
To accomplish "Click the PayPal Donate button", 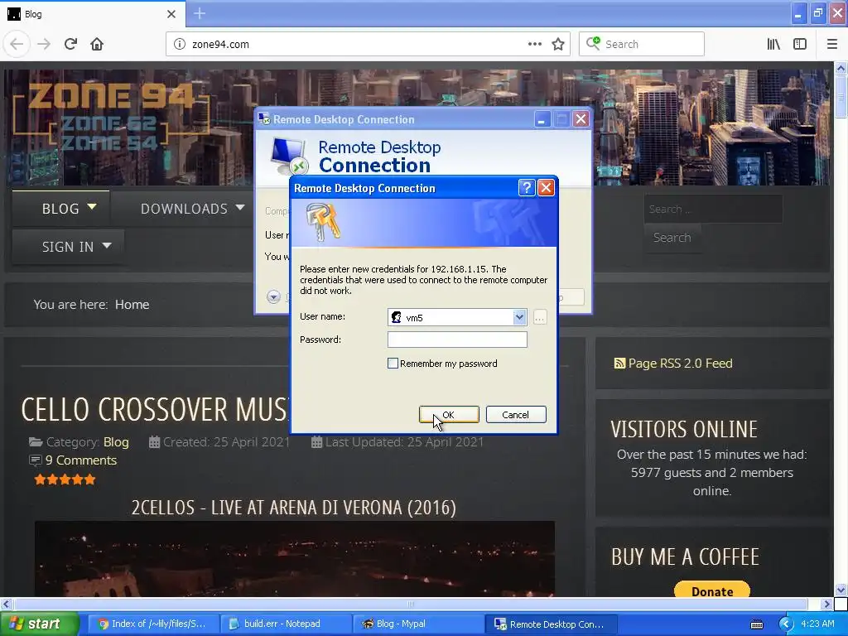I will click(711, 590).
